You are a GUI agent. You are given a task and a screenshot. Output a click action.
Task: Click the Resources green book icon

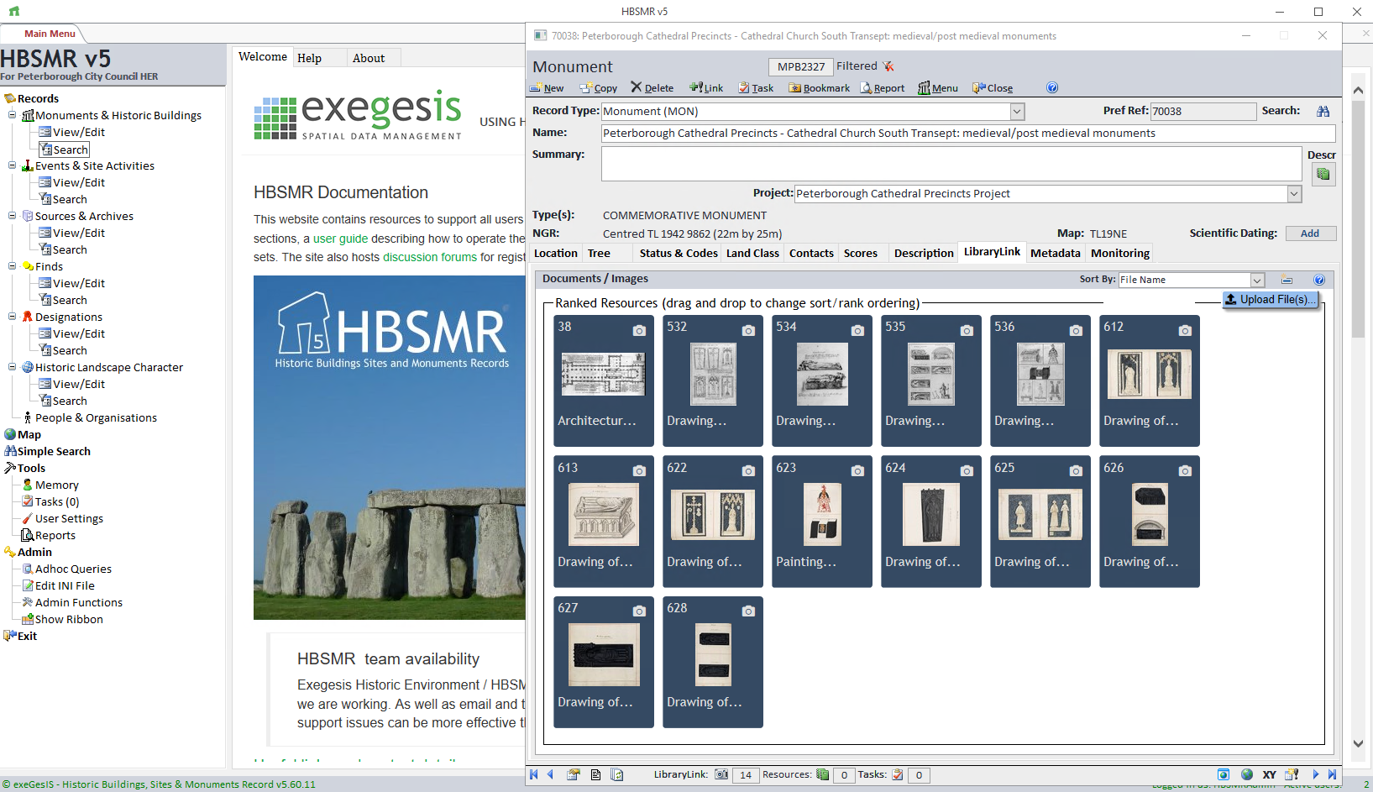point(823,774)
